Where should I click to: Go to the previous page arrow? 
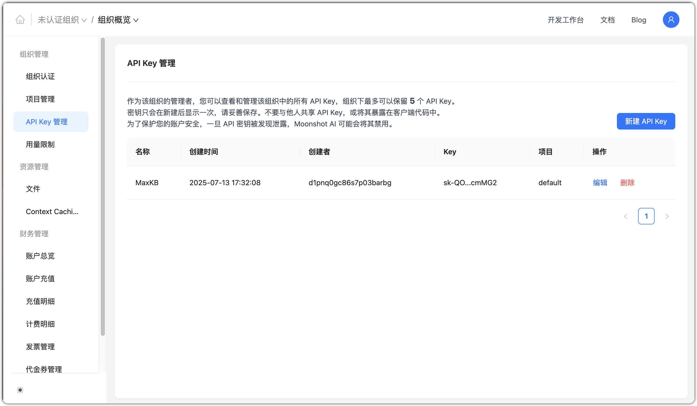pyautogui.click(x=626, y=216)
